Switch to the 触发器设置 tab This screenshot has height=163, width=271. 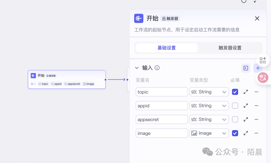point(230,48)
